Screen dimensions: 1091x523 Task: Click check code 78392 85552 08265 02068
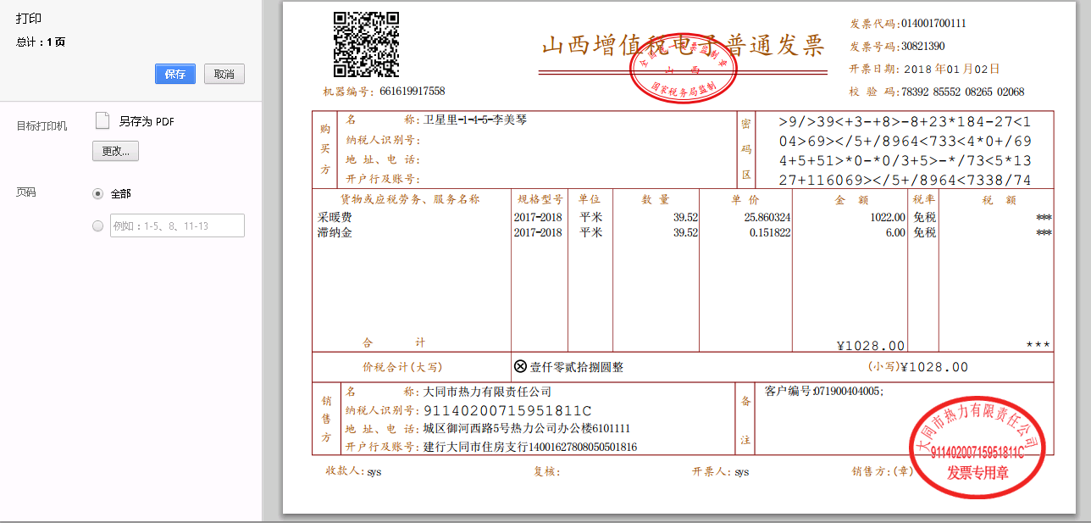[x=963, y=92]
